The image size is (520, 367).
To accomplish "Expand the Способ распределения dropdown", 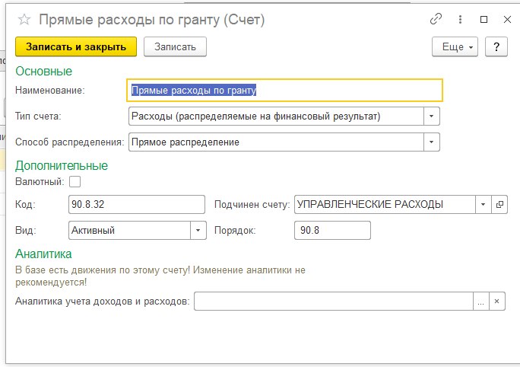I will tap(432, 142).
